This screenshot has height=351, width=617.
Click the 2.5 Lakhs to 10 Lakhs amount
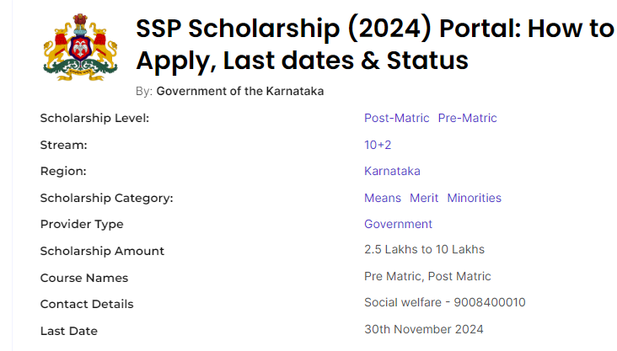click(424, 249)
